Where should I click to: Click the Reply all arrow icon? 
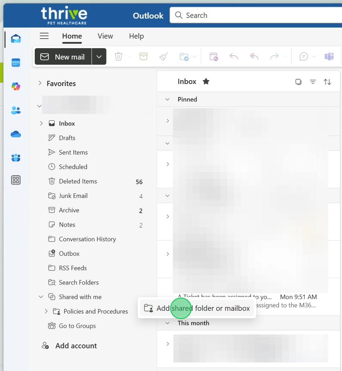[254, 57]
